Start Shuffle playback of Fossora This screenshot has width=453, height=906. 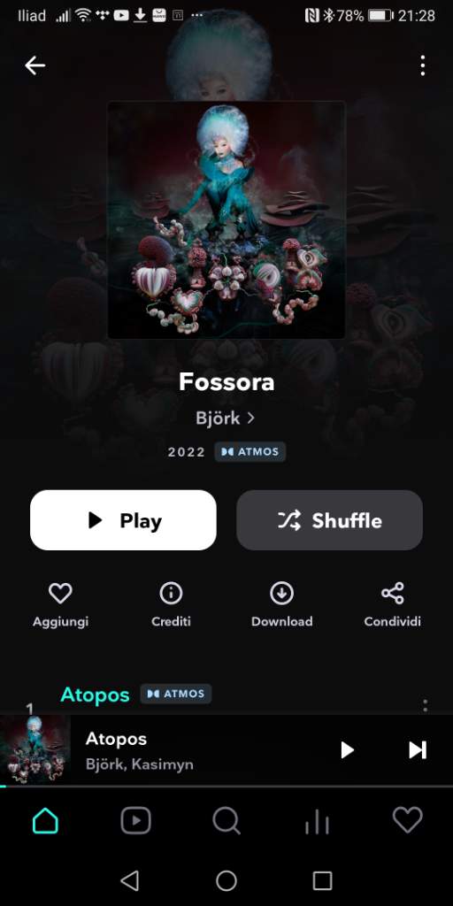point(329,520)
